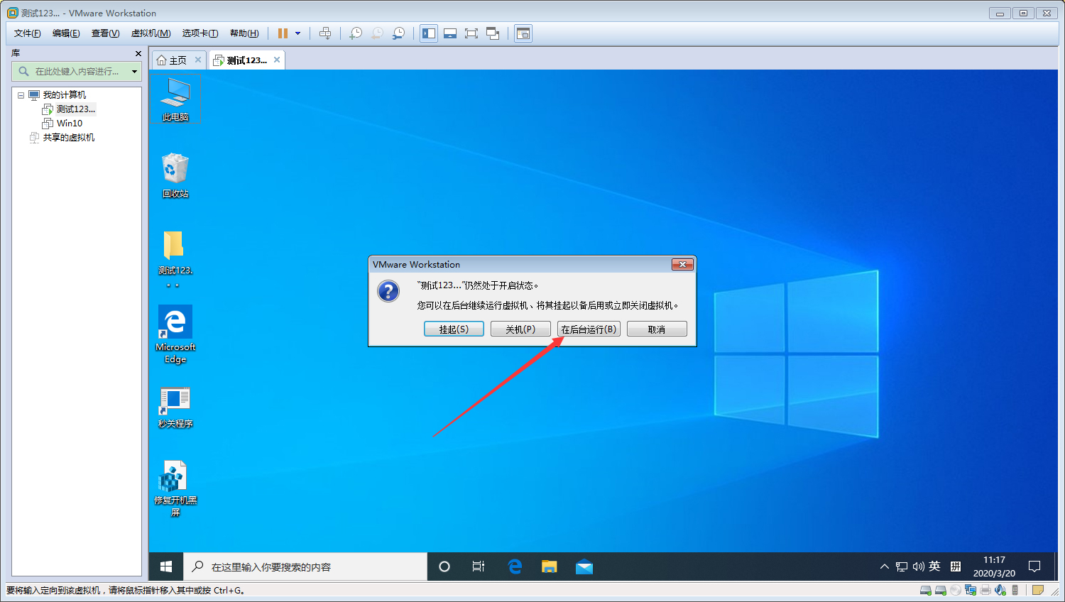The height and width of the screenshot is (602, 1065).
Task: Open the library search scope dropdown
Action: (135, 71)
